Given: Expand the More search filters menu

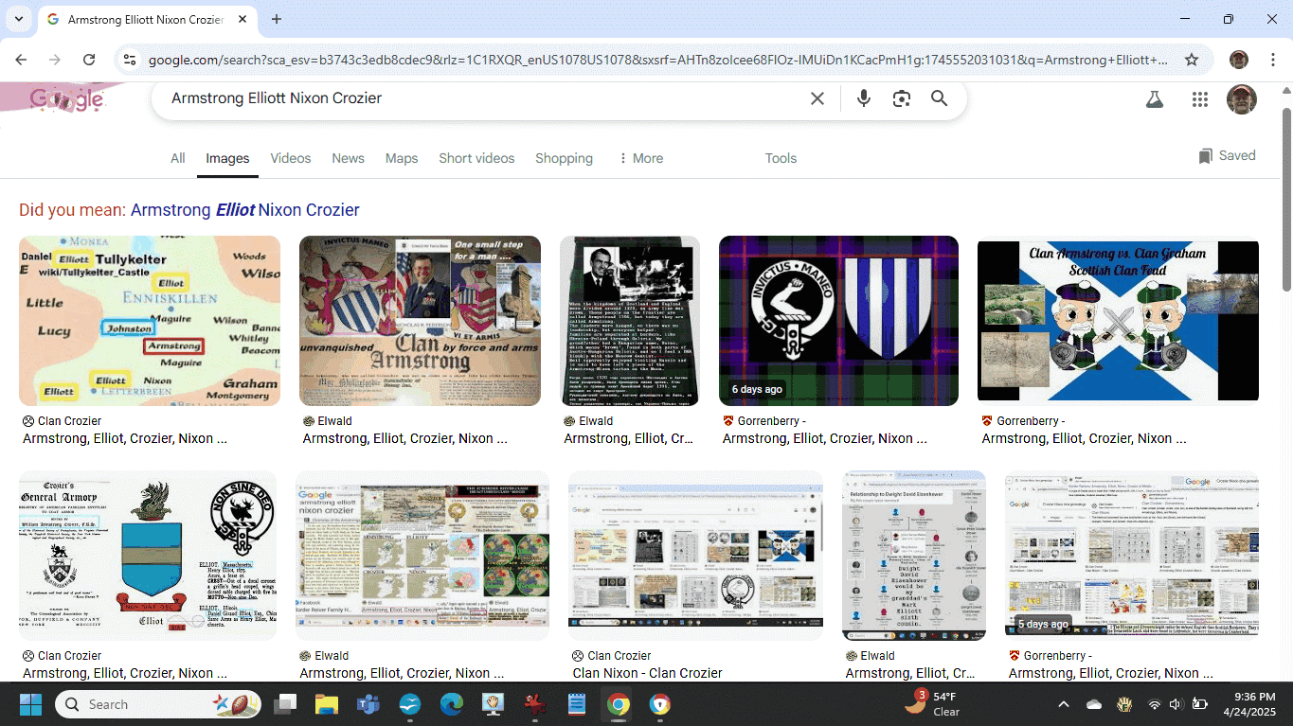Looking at the screenshot, I should tap(640, 158).
